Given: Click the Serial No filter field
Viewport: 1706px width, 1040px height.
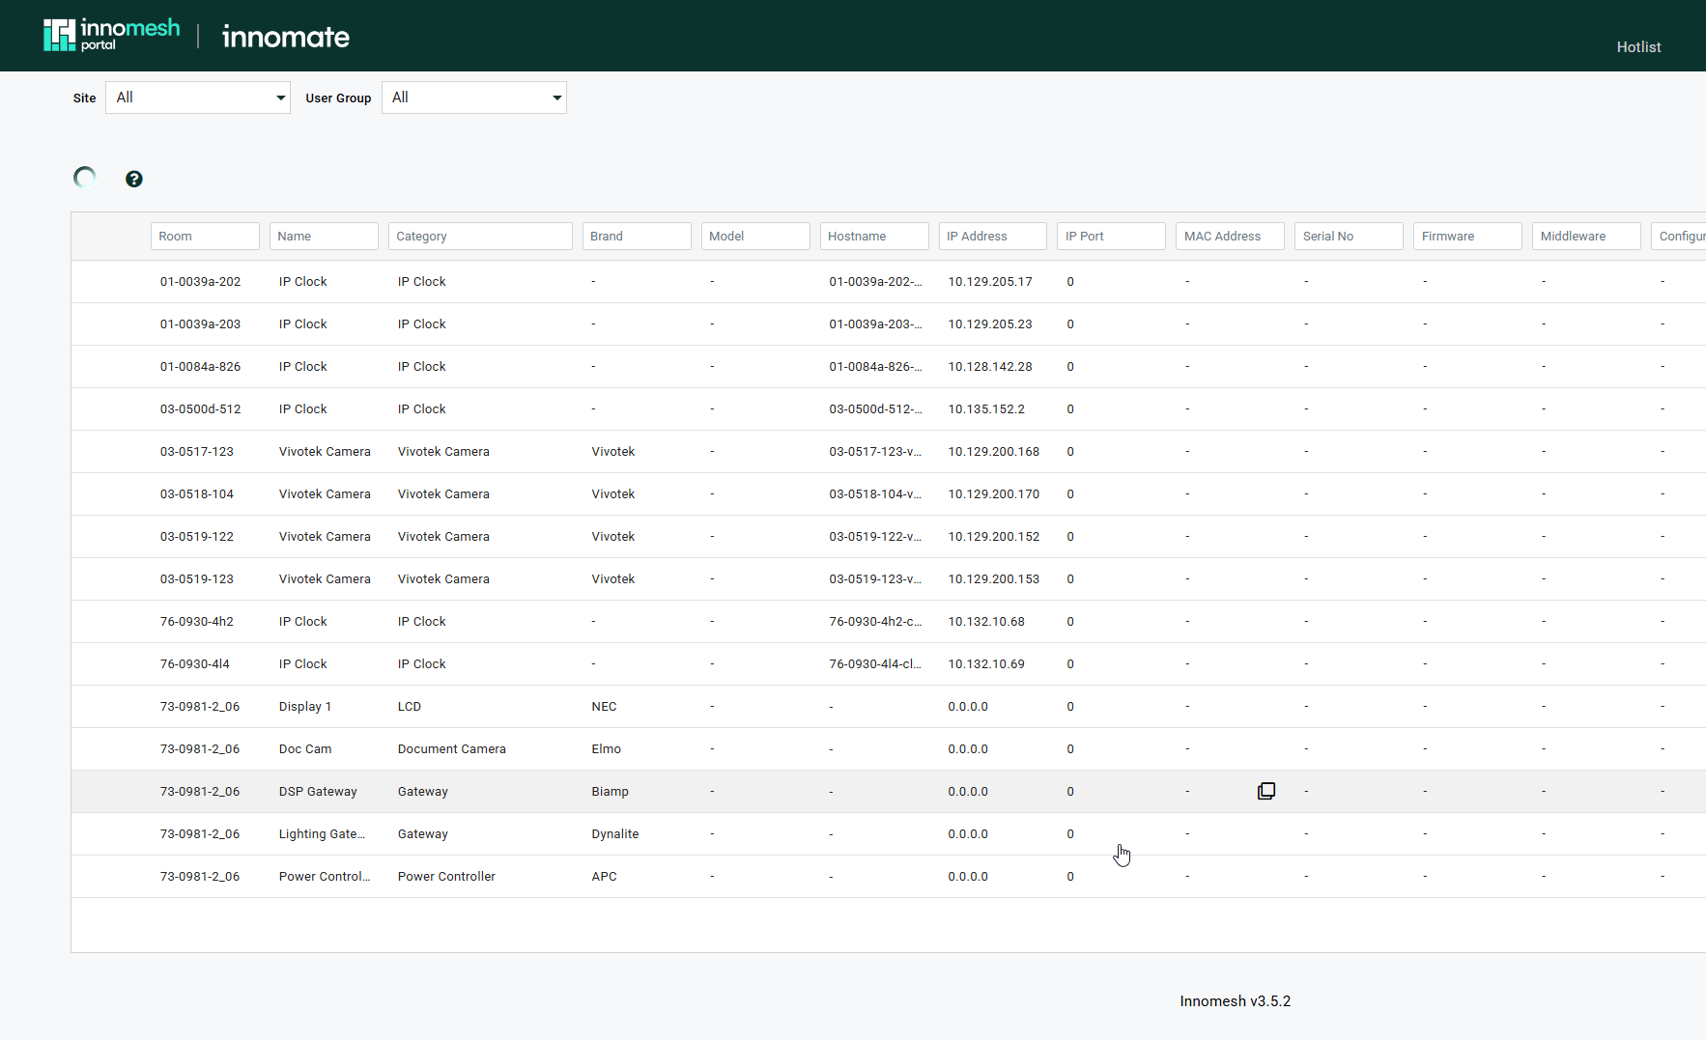Looking at the screenshot, I should coord(1350,236).
